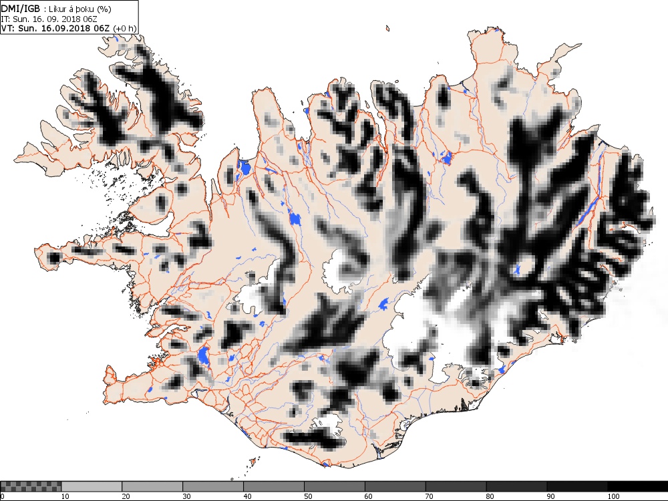Click the '60' legend scale label

369,496
